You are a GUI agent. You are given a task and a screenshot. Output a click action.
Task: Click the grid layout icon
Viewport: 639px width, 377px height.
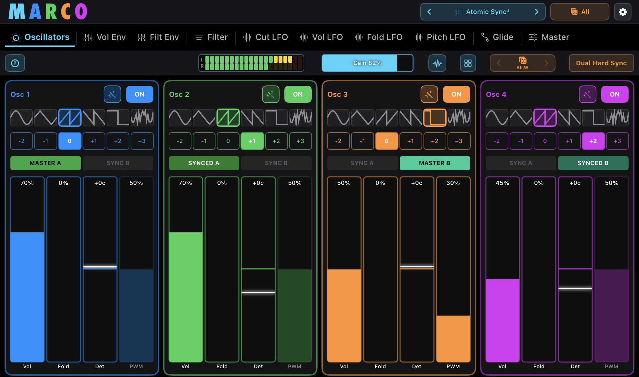[x=468, y=63]
